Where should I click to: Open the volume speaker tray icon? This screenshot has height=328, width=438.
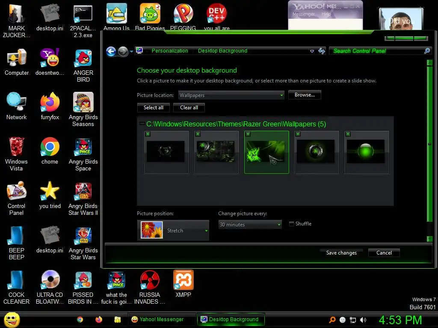point(363,320)
